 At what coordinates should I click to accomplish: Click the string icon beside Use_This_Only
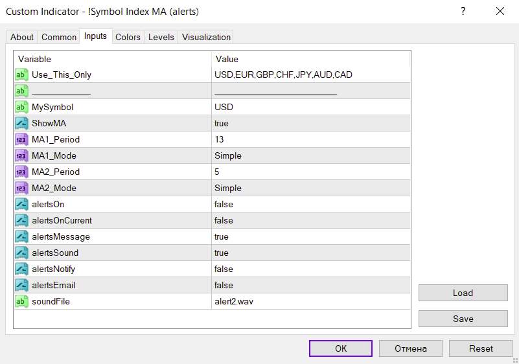[x=22, y=74]
